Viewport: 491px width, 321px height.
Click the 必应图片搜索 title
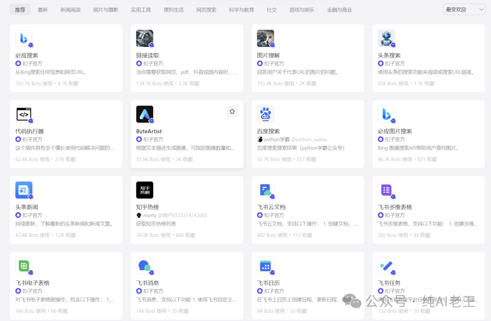pyautogui.click(x=395, y=131)
